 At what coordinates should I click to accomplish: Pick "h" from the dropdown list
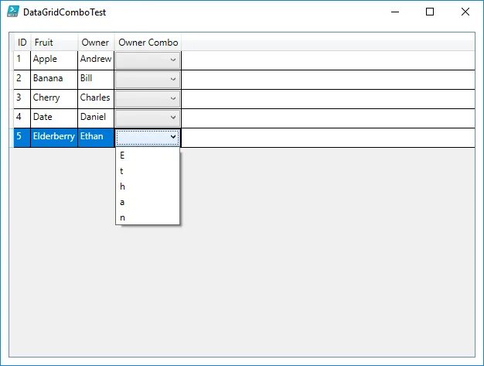(x=148, y=186)
